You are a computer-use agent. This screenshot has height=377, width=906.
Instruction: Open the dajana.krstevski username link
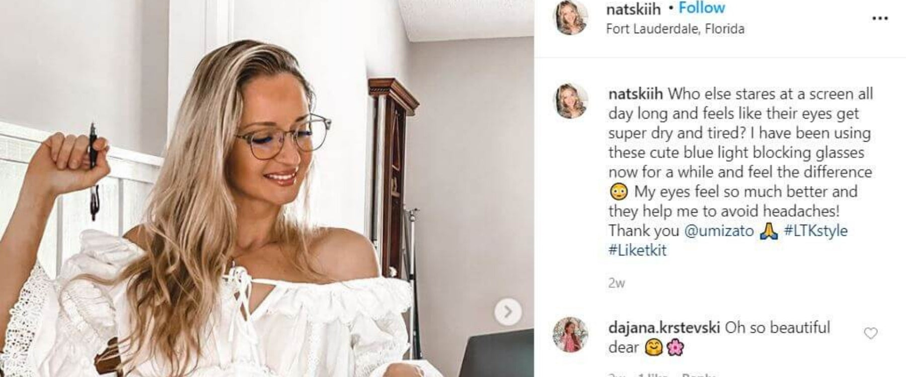click(664, 328)
